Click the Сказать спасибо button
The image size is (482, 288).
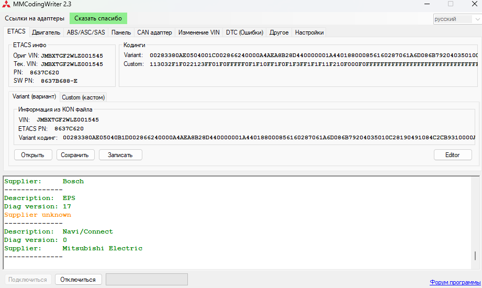point(98,18)
